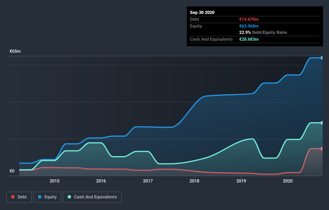This screenshot has height=210, width=329.
Task: Toggle the Debt legend button
Action: [x=19, y=197]
